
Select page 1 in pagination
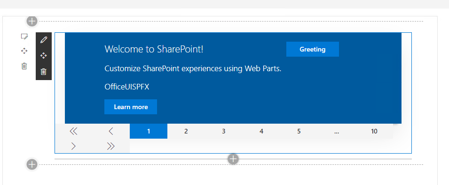(149, 131)
